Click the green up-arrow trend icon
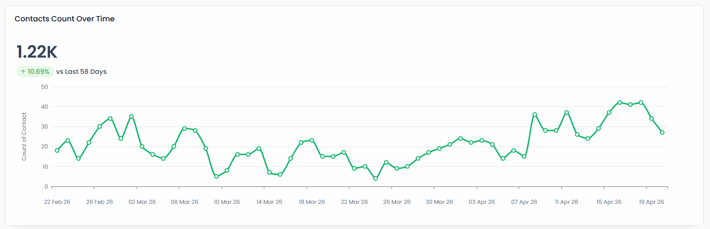The image size is (710, 229). [x=23, y=72]
